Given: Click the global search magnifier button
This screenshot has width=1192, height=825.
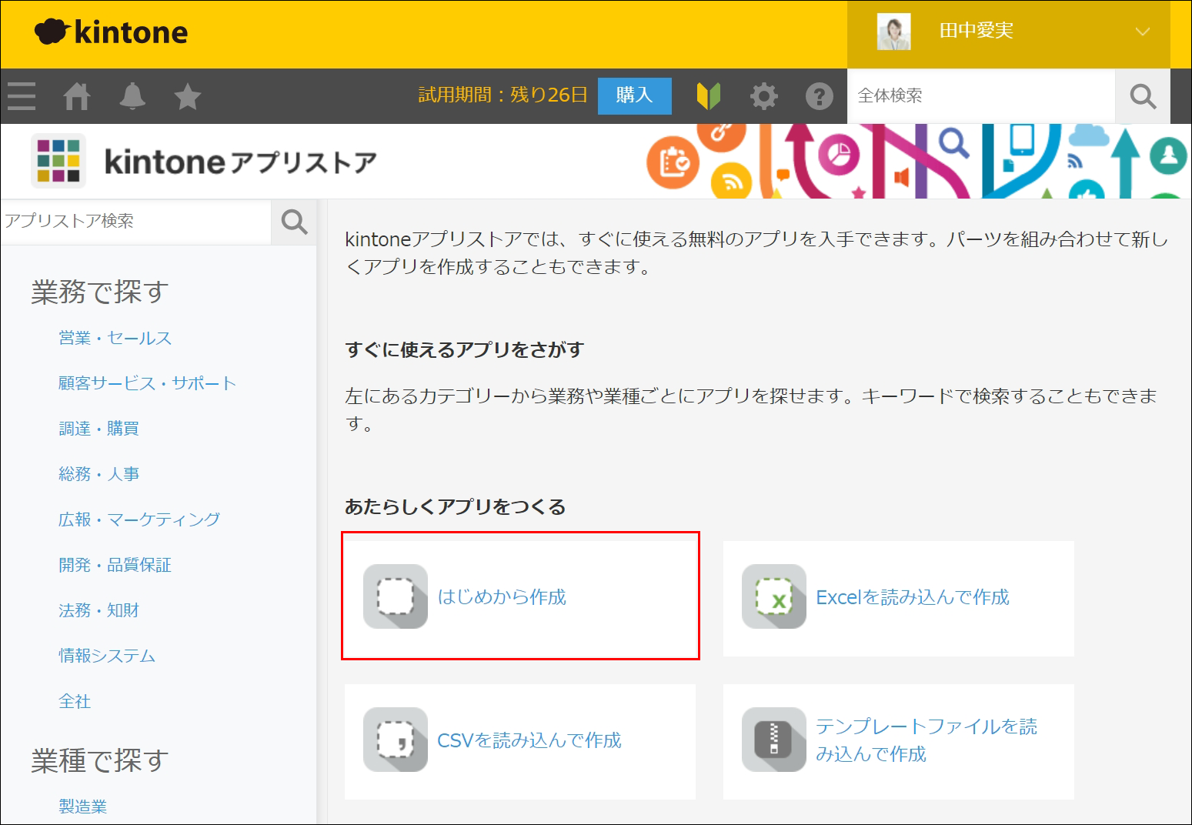Looking at the screenshot, I should 1143,96.
